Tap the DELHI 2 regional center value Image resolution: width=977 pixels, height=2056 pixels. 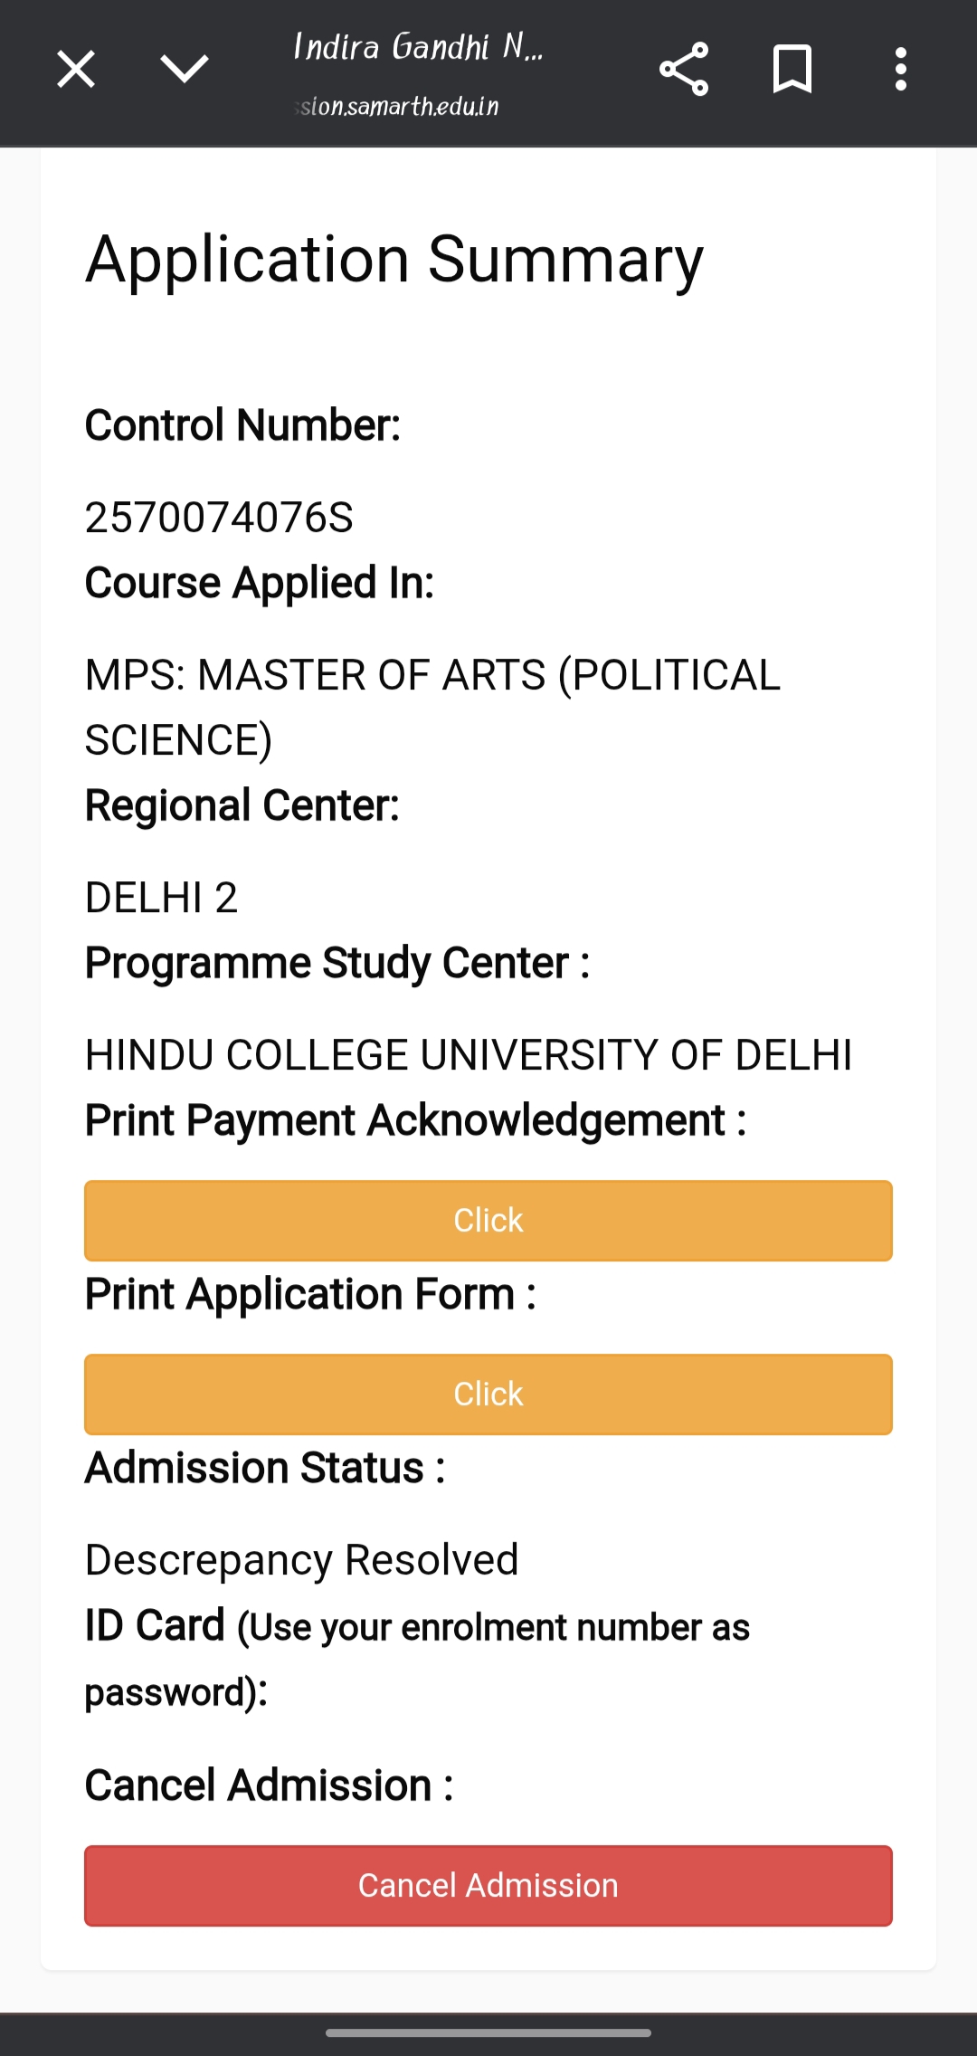tap(161, 898)
